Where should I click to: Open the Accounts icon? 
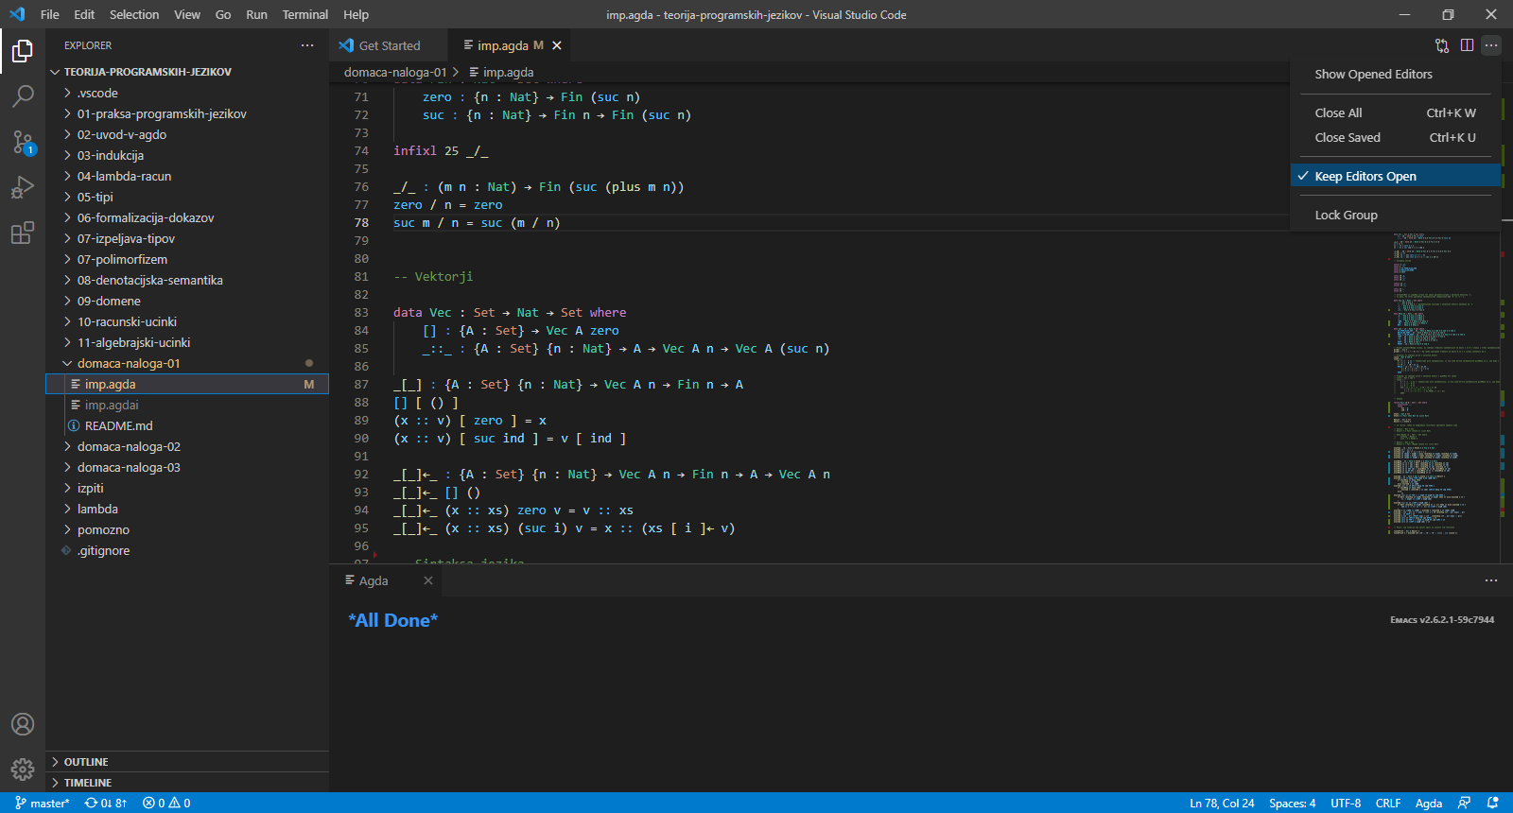[x=23, y=724]
